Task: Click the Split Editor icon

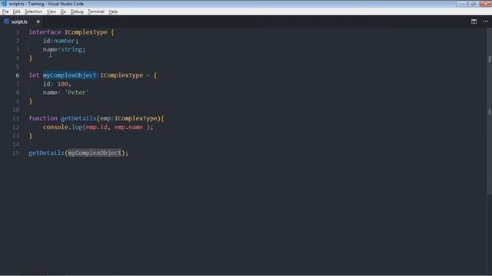Action: point(474,21)
